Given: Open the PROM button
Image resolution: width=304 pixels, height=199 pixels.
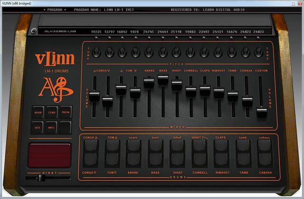Looking at the screenshot, I should point(66,113).
